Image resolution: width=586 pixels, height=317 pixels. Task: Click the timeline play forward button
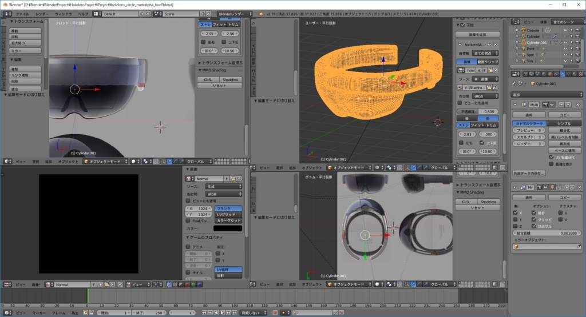[222, 313]
